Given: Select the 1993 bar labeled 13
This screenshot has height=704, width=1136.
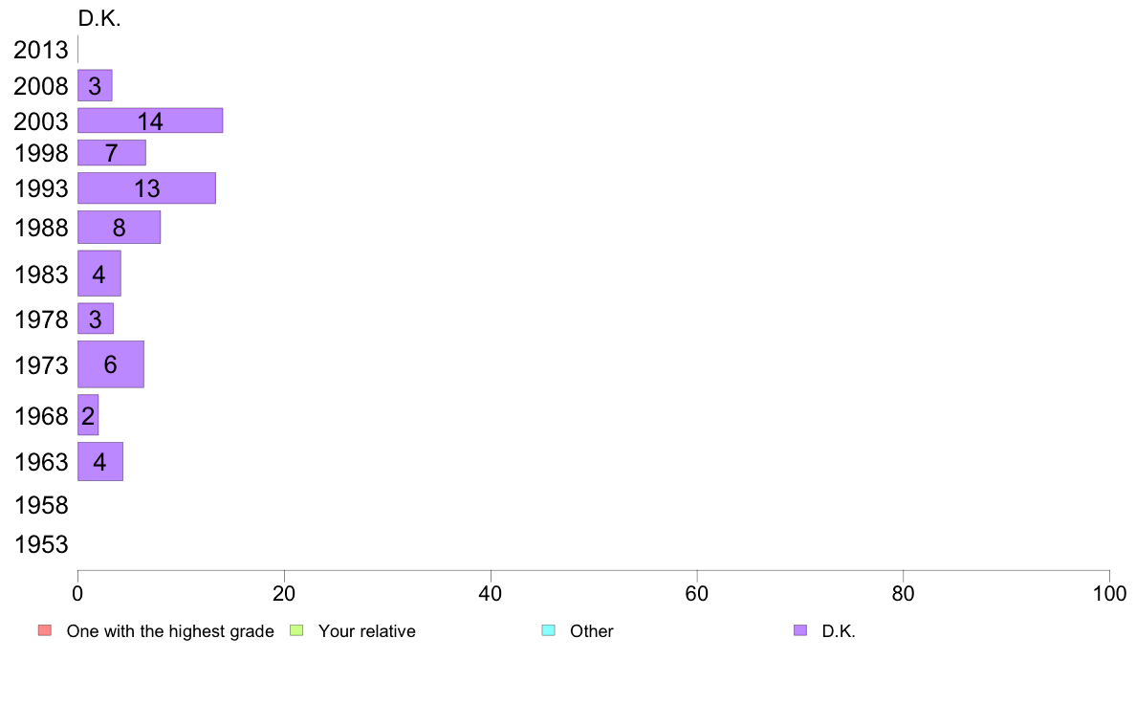Looking at the screenshot, I should click(146, 187).
